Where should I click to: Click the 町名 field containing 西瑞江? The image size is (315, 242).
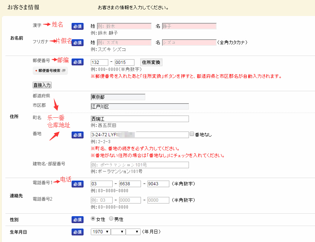[140, 119]
